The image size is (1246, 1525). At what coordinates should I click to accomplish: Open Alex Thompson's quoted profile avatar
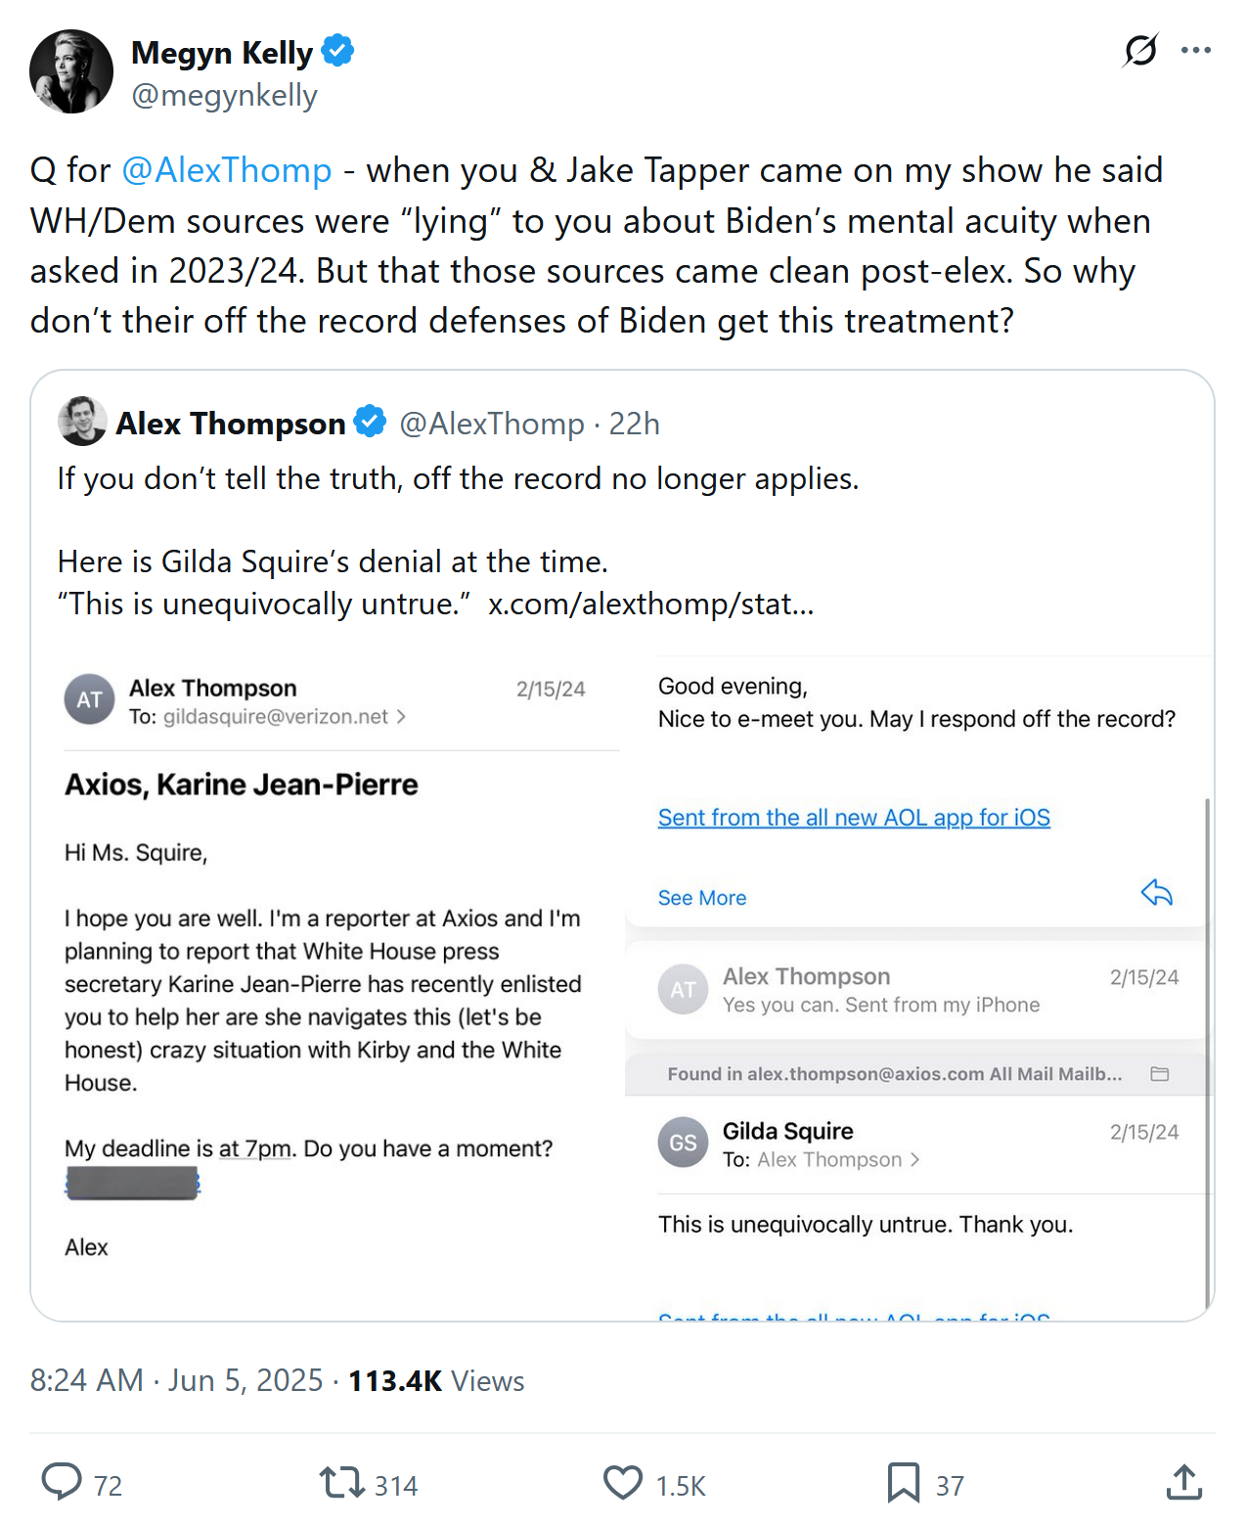click(x=82, y=422)
